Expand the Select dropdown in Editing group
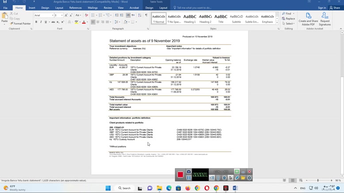344x193 pixels. coord(289,23)
